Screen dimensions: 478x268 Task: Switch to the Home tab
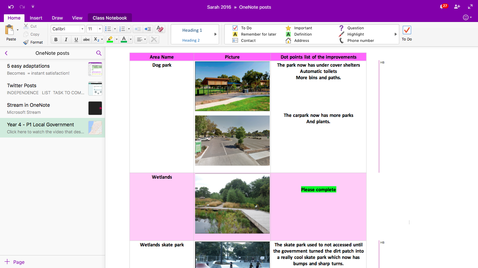coord(14,18)
